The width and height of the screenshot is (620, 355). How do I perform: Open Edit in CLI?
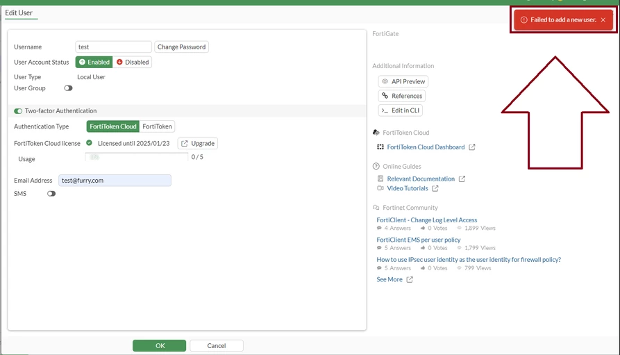(x=400, y=110)
